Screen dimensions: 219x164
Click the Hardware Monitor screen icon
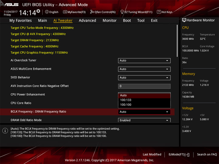point(184,20)
